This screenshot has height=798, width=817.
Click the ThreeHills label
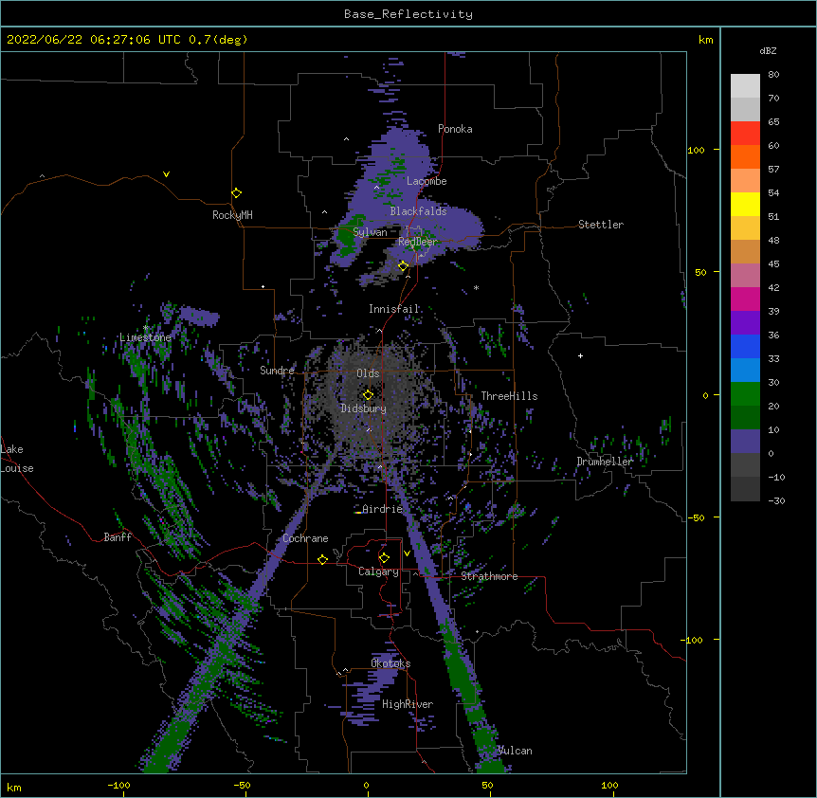pos(509,396)
